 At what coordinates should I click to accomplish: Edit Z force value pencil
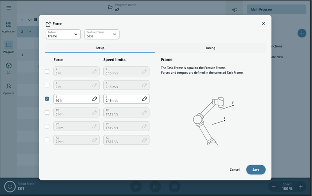95,99
